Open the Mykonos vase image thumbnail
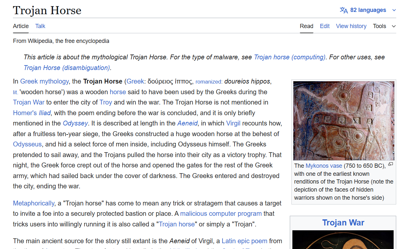 (344, 121)
